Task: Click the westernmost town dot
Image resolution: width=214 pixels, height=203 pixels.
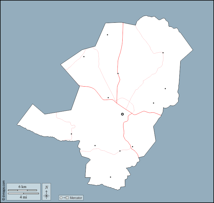Action: (x=71, y=134)
